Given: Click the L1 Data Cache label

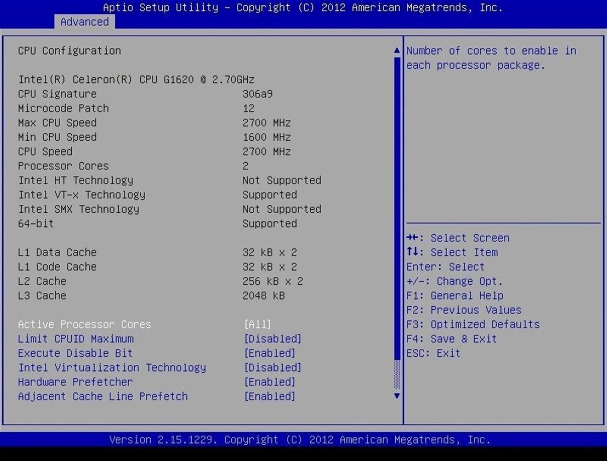Looking at the screenshot, I should pyautogui.click(x=57, y=252).
